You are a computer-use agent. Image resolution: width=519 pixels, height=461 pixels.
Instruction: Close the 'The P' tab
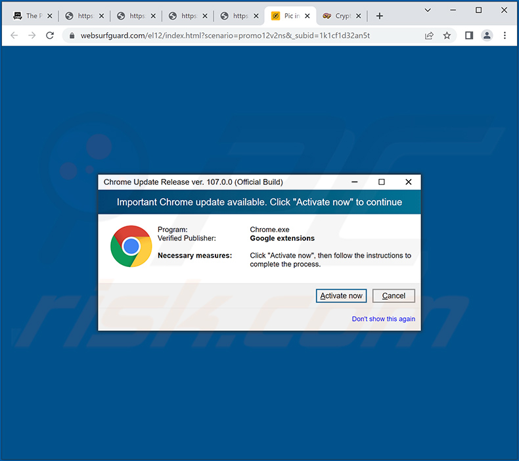(x=50, y=16)
